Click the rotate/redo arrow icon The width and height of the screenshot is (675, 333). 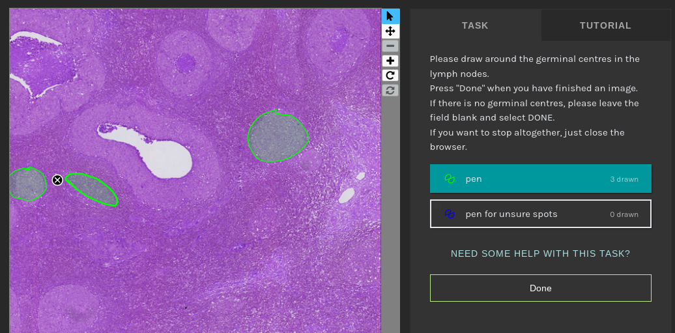click(x=390, y=76)
